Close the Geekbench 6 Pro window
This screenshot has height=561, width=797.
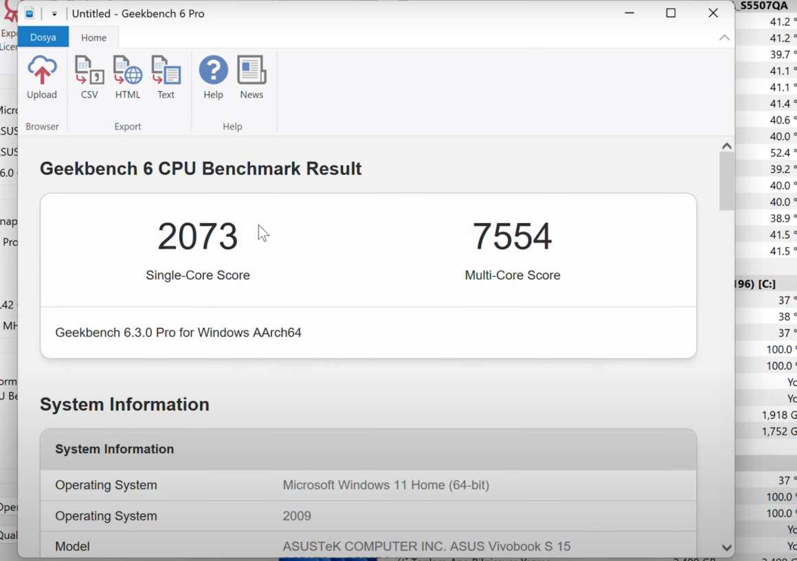(x=713, y=13)
